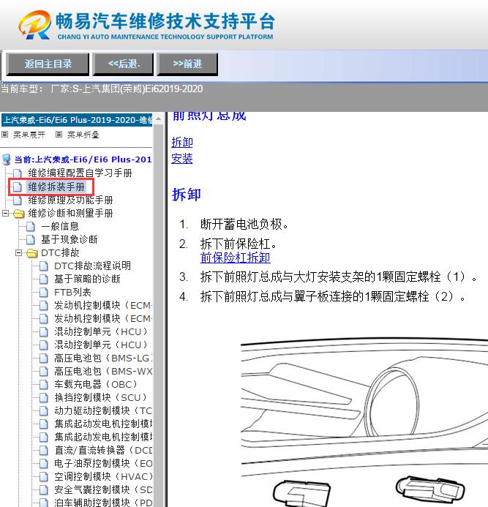Open the 安装 anchor link
The width and height of the screenshot is (488, 507).
coord(182,159)
